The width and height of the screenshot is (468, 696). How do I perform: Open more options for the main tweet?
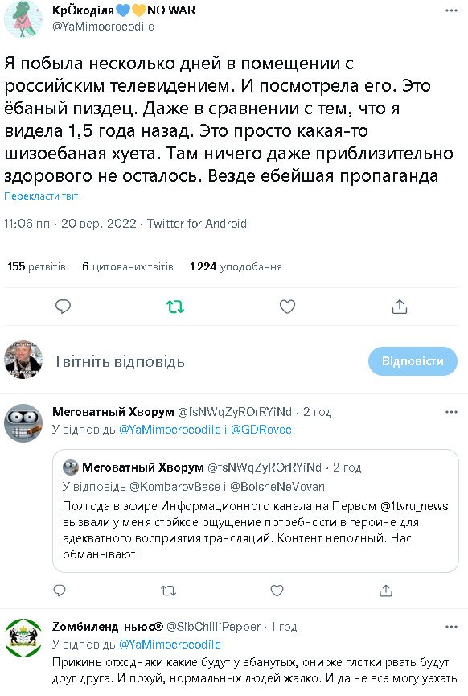pos(451,10)
